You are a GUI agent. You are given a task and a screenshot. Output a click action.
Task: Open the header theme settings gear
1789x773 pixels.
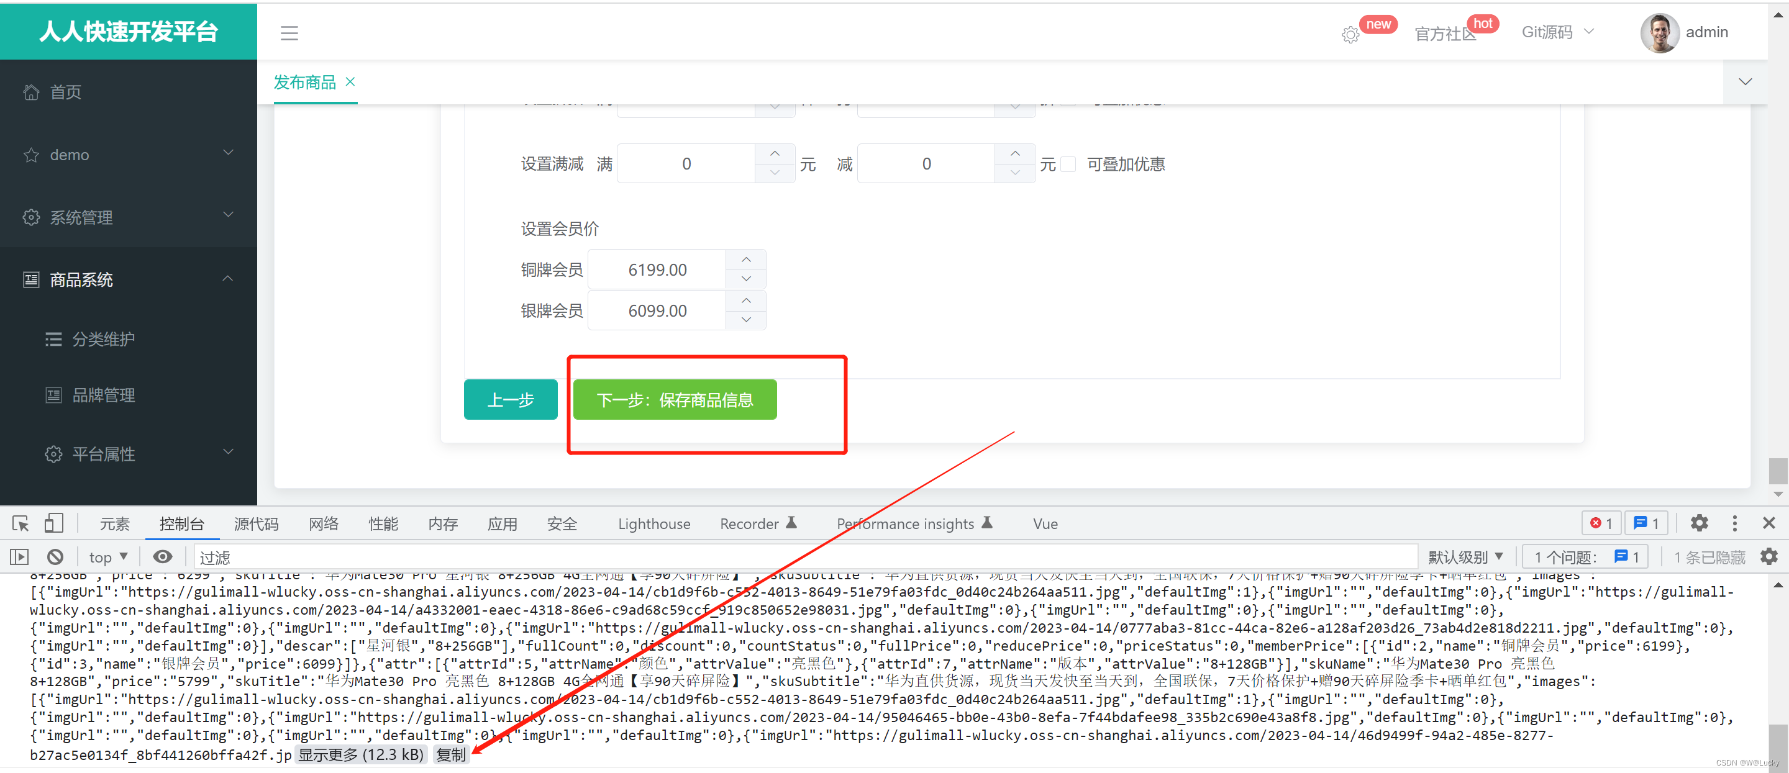coord(1349,35)
